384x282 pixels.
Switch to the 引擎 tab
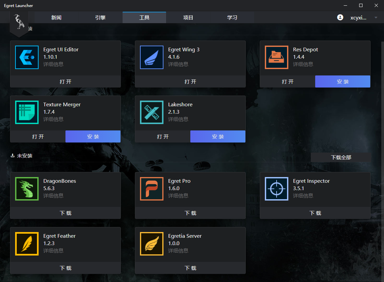(x=100, y=18)
